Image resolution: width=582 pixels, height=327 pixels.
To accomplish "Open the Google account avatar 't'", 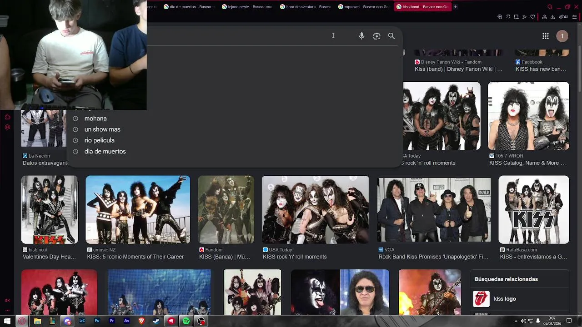I will 562,36.
